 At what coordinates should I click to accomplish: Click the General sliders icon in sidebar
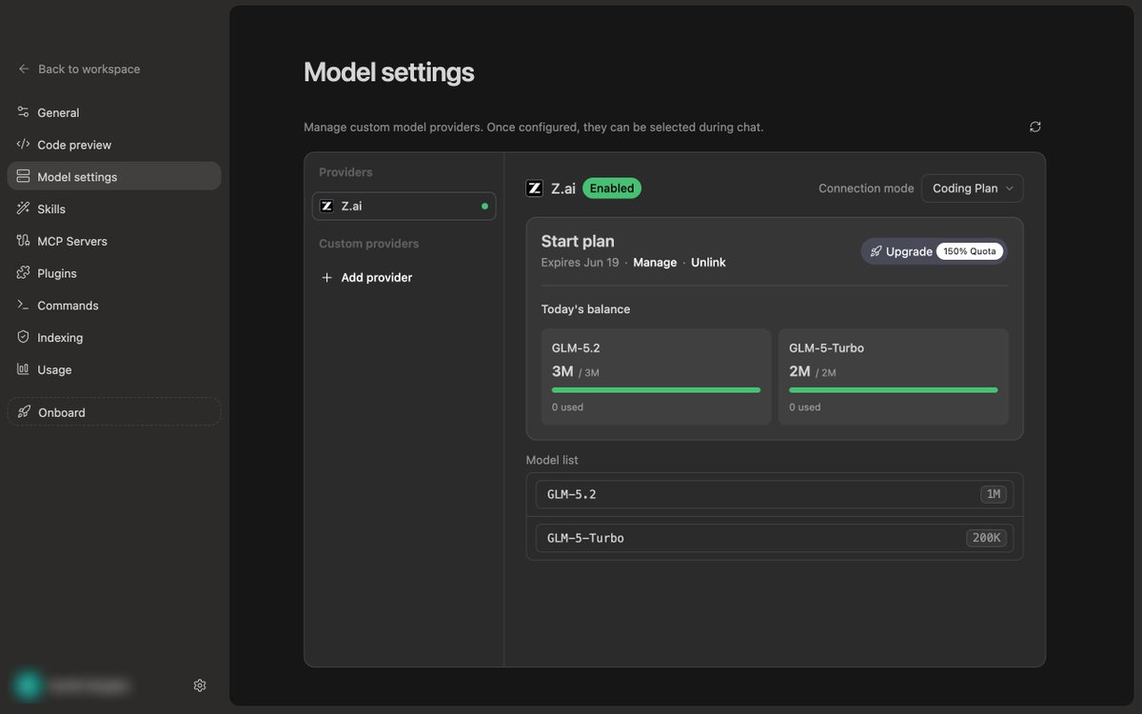pyautogui.click(x=23, y=112)
